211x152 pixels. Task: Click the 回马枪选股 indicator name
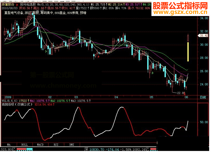(28, 4)
